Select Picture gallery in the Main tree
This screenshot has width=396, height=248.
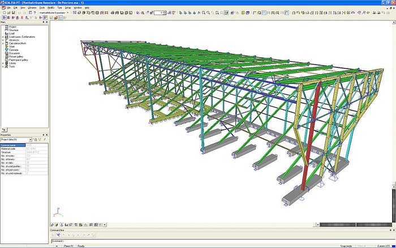[16, 57]
